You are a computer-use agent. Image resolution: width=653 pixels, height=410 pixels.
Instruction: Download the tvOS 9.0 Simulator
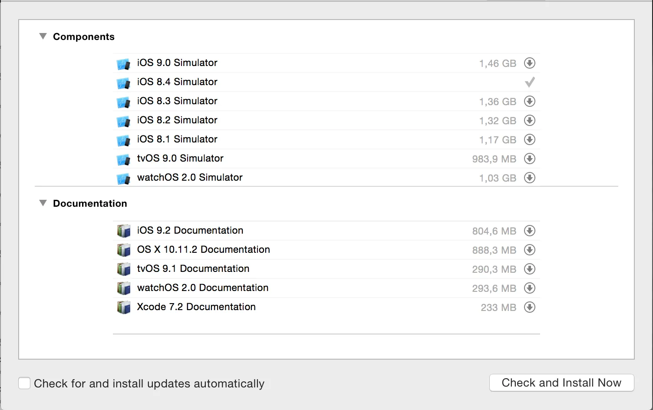coord(529,159)
